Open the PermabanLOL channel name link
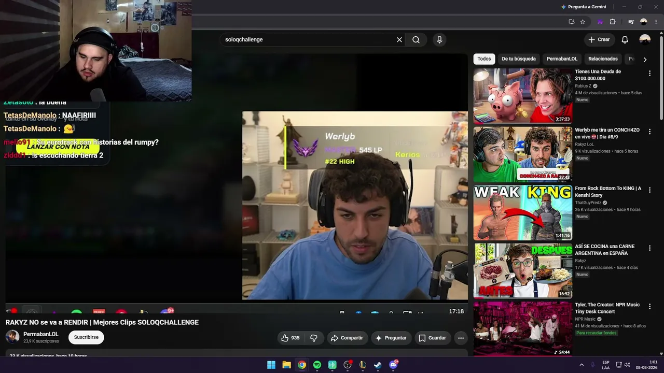664x373 pixels. 41,334
